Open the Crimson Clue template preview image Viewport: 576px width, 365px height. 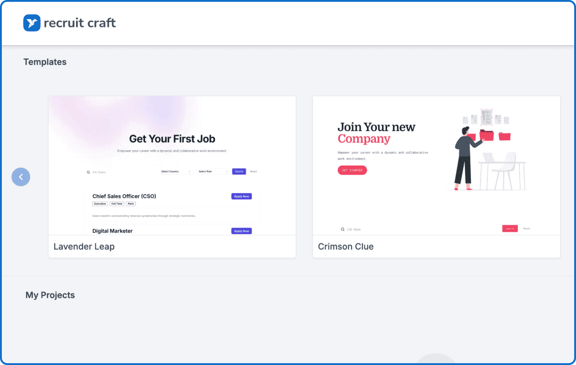click(437, 166)
